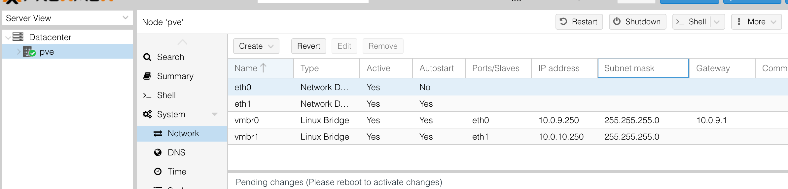Collapse the System submenu arrow
This screenshot has width=788, height=189.
tap(215, 115)
